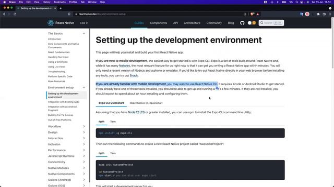Click the React Native atom logo
This screenshot has height=187, width=334.
click(x=51, y=23)
